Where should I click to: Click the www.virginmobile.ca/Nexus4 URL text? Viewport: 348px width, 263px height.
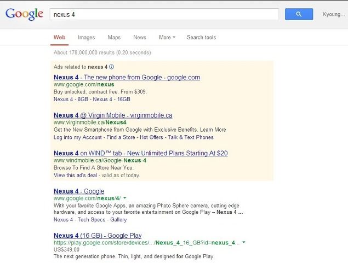(90, 122)
